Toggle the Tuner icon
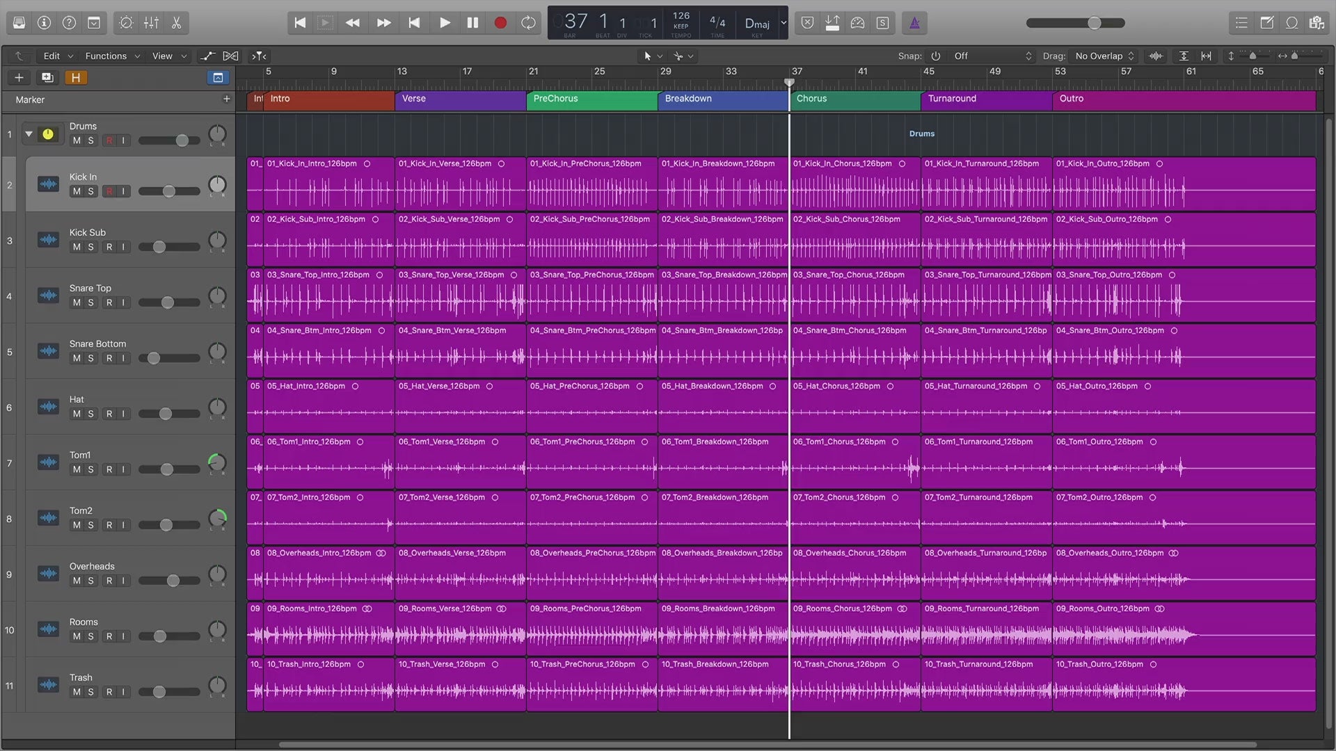This screenshot has height=751, width=1336. click(x=857, y=23)
